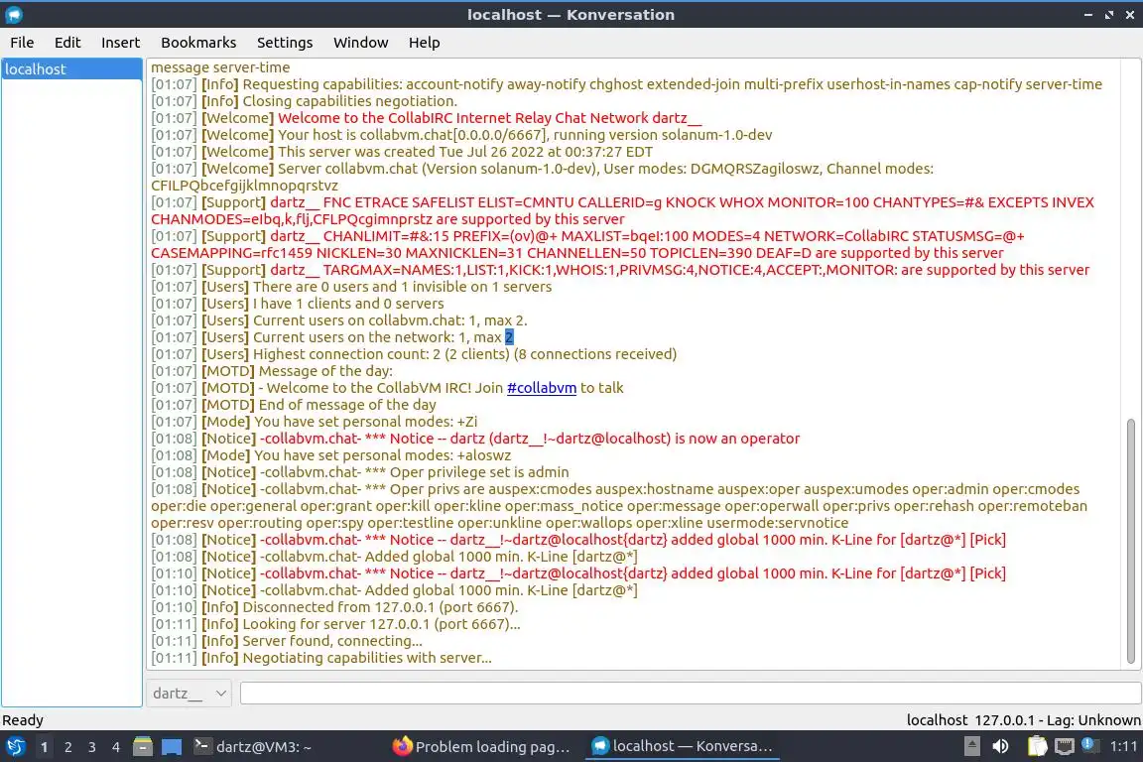This screenshot has height=762, width=1143.
Task: Click the 1:11 system clock
Action: click(1123, 746)
